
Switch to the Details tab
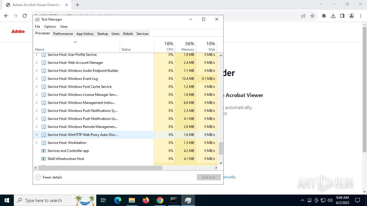tap(128, 34)
